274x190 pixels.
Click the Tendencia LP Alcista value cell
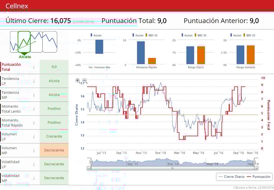[x=54, y=81]
